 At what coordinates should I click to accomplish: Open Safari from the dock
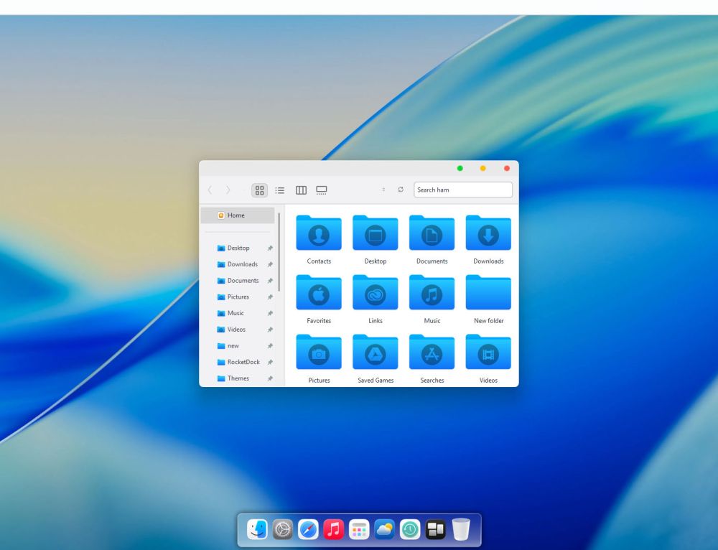tap(307, 530)
